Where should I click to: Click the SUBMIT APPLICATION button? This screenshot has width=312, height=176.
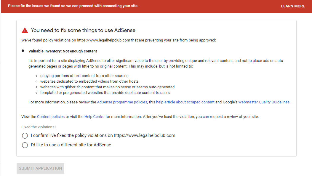pyautogui.click(x=40, y=168)
